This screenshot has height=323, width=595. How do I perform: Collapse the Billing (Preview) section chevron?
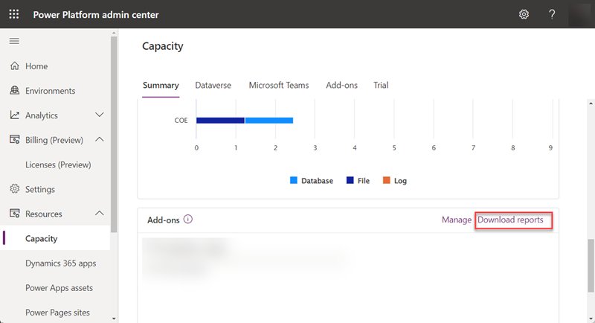[100, 140]
